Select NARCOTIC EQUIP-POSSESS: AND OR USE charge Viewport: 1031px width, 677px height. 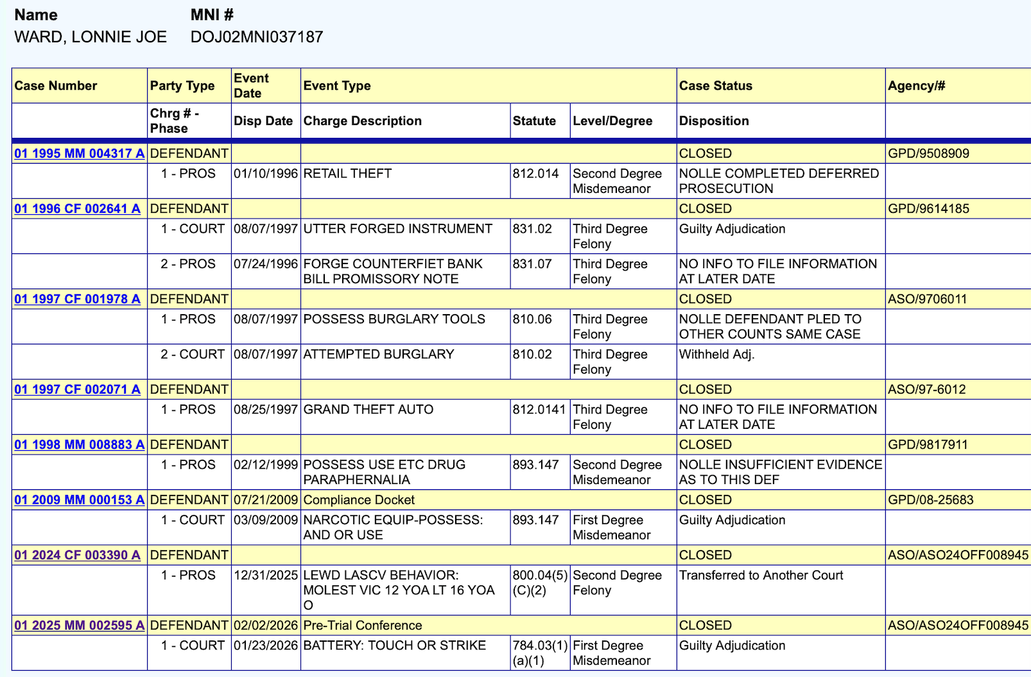tap(393, 527)
